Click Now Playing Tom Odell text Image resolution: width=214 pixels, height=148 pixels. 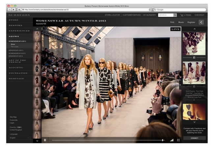(x=194, y=94)
